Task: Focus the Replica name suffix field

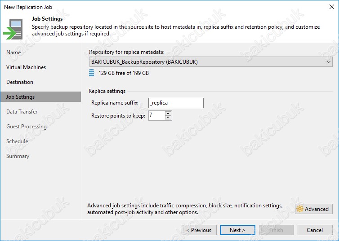Action: [176, 103]
